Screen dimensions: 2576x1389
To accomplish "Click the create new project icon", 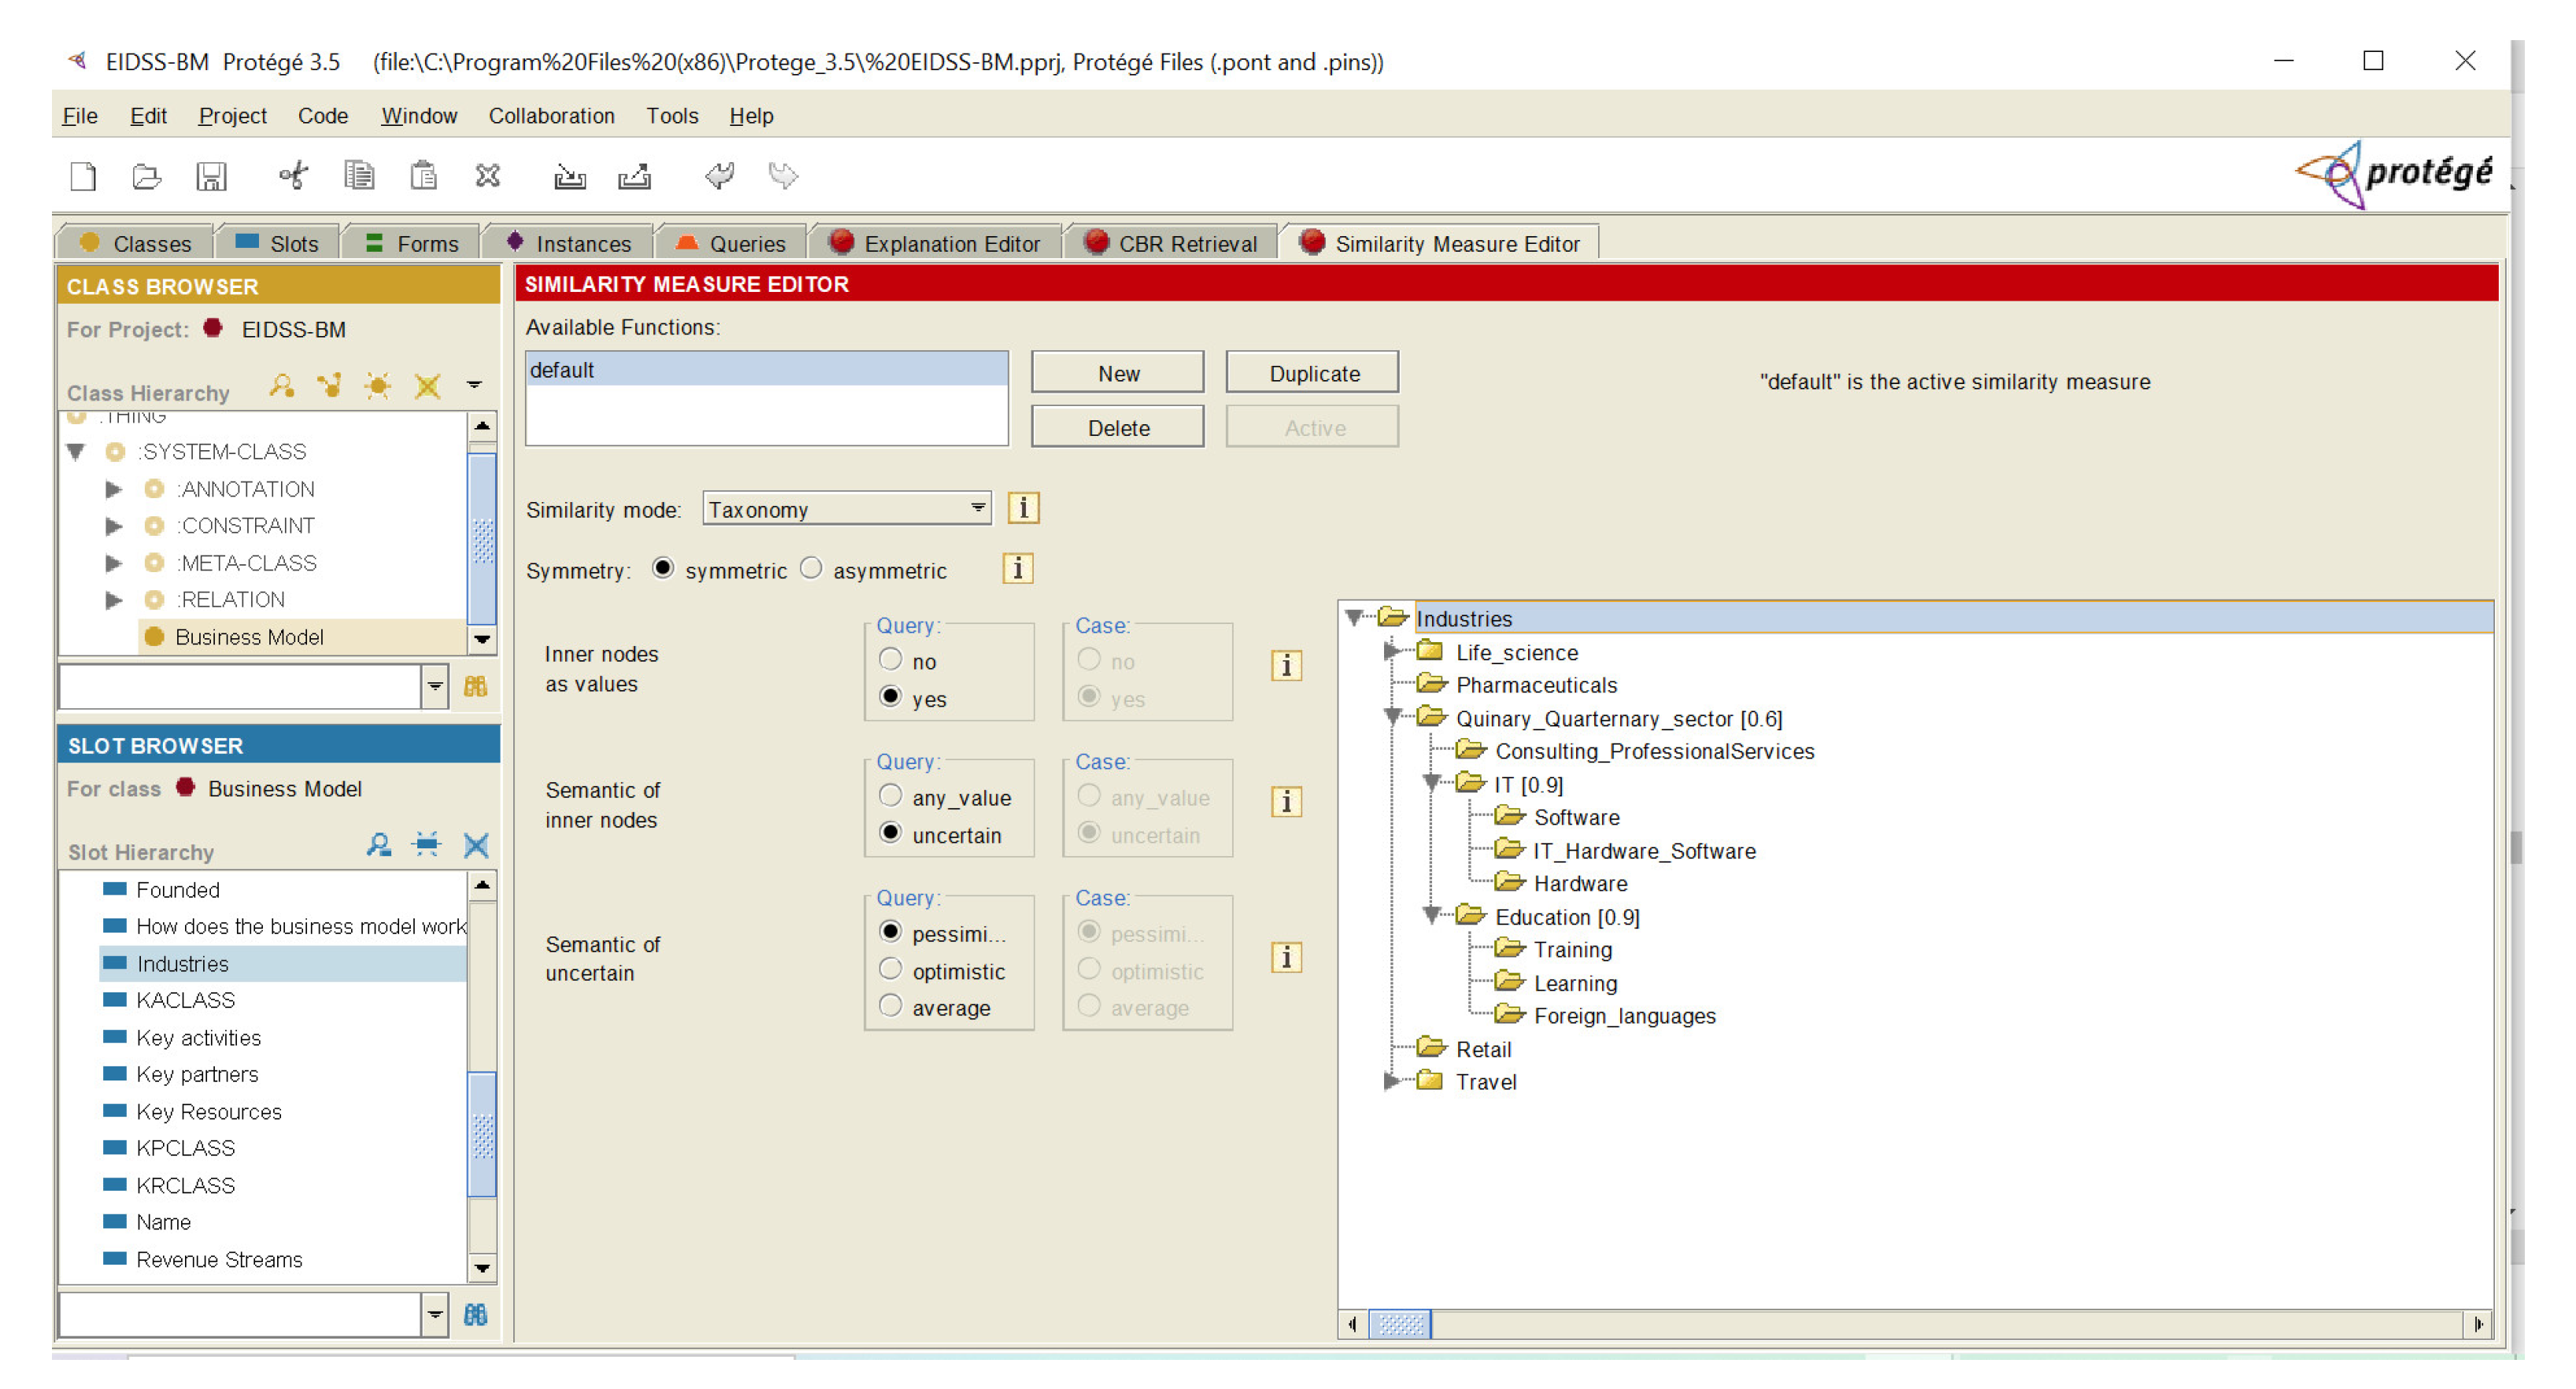I will click(x=84, y=177).
